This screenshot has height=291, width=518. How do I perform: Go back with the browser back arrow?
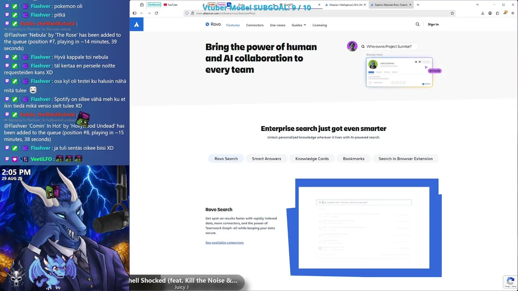pos(142,13)
